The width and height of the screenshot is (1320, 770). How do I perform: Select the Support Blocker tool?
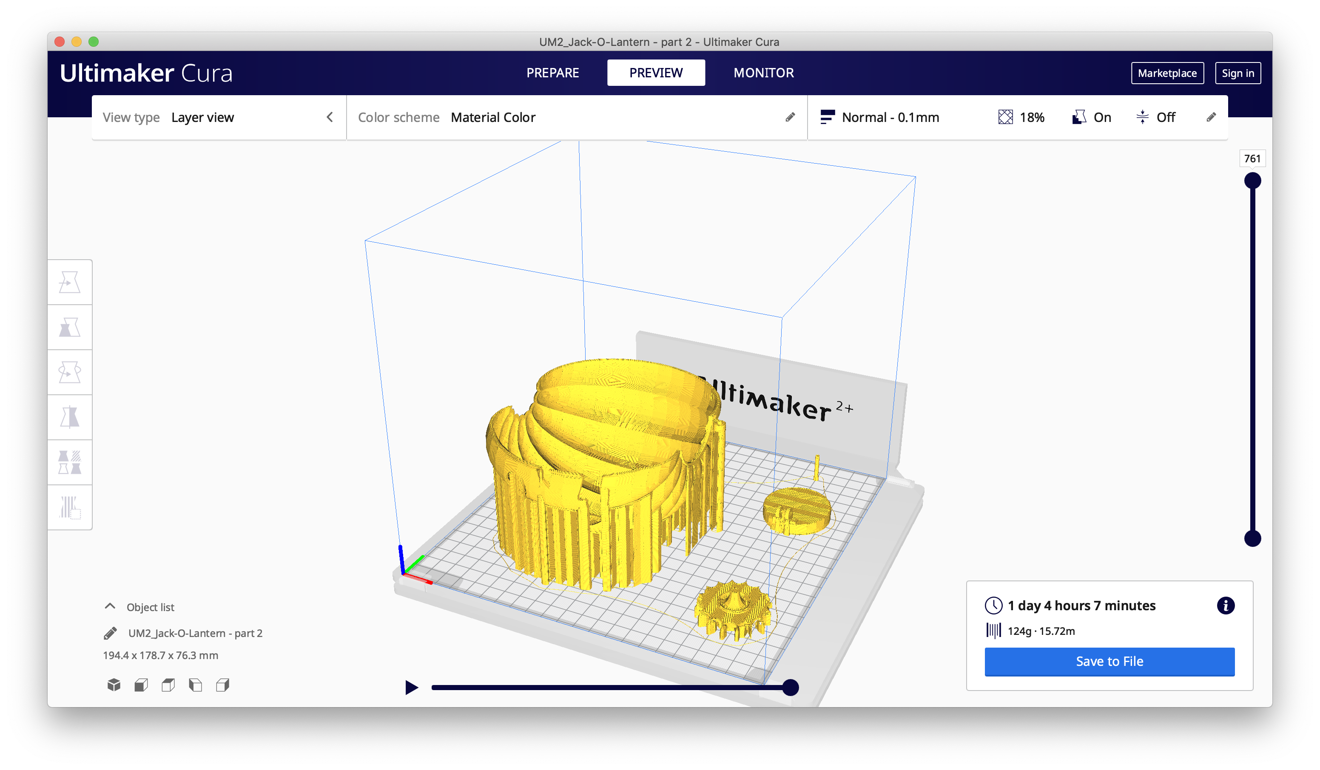pos(70,507)
